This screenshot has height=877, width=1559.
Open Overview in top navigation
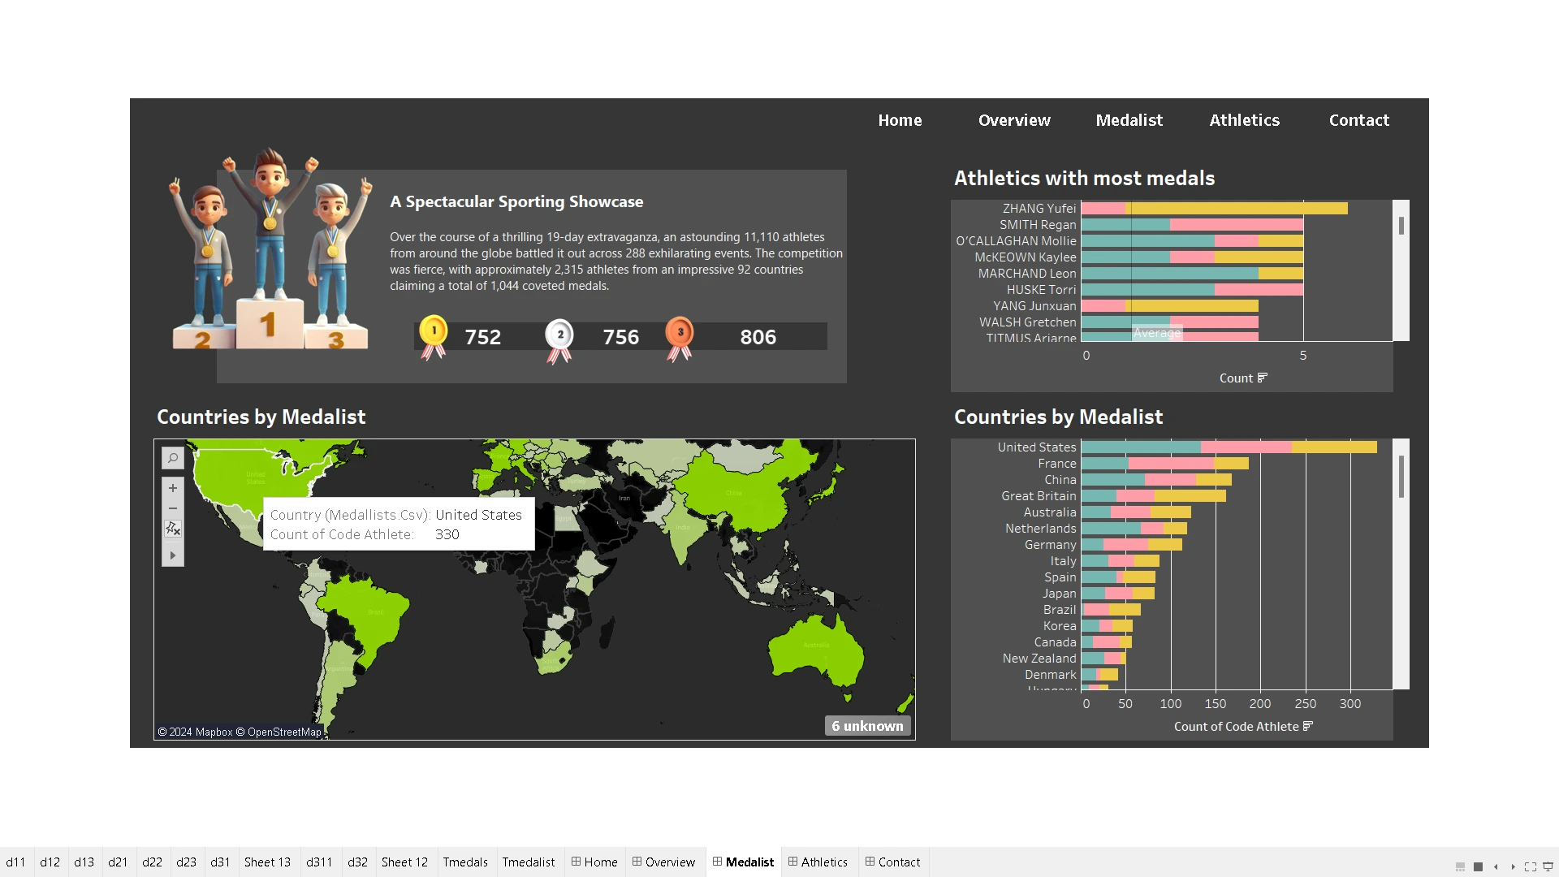pos(1014,120)
